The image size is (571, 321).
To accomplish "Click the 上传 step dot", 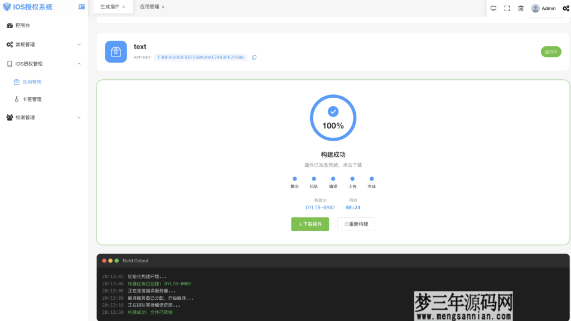I will pos(352,179).
